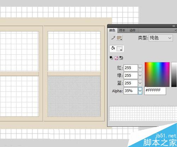177x147 pixels.
Task: Click the swap colors icon
Action: pyautogui.click(x=121, y=58)
